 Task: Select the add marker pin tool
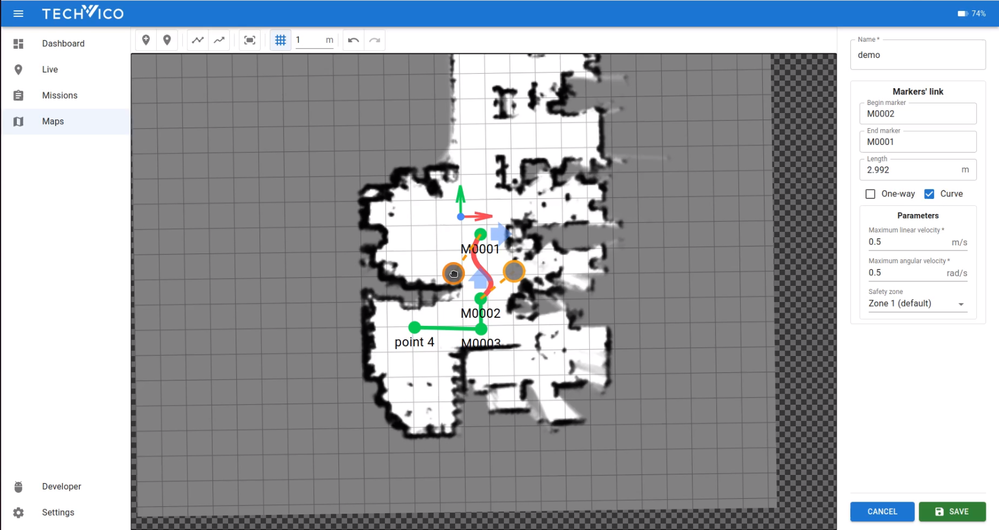tap(146, 40)
